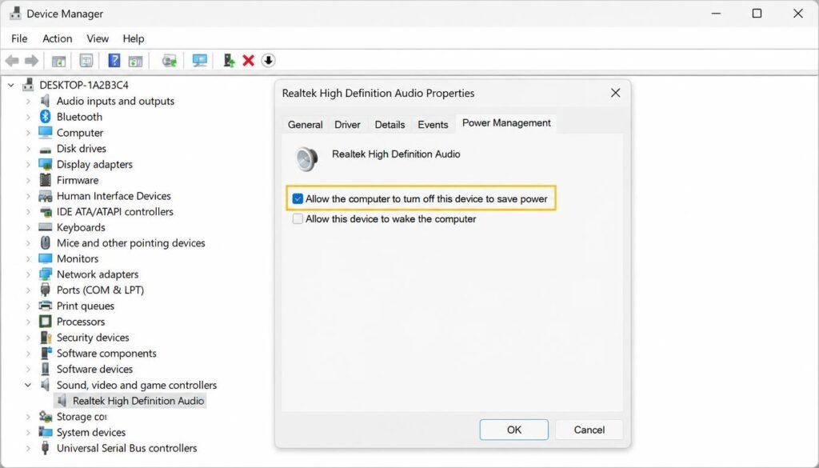This screenshot has width=819, height=468.
Task: Click the Processors label
Action: click(x=81, y=322)
